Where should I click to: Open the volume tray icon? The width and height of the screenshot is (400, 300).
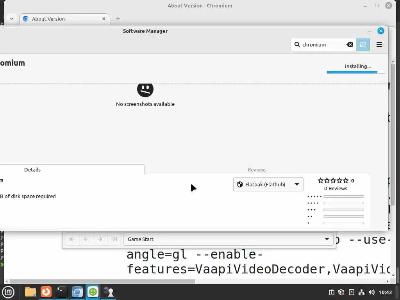point(371,292)
